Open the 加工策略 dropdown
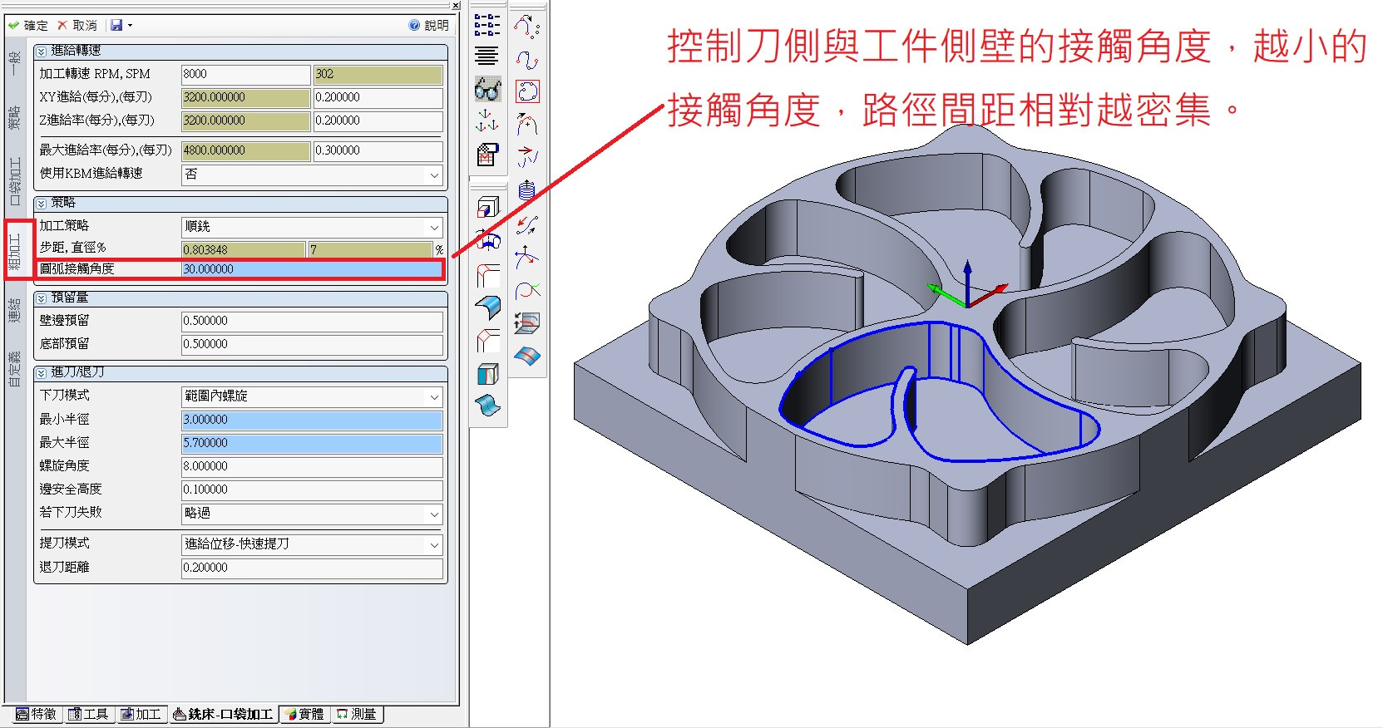Image resolution: width=1383 pixels, height=728 pixels. tap(433, 227)
